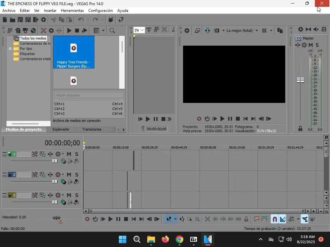Play the project from timeline transport bar
Screen dimensions: 330x247
click(110, 219)
